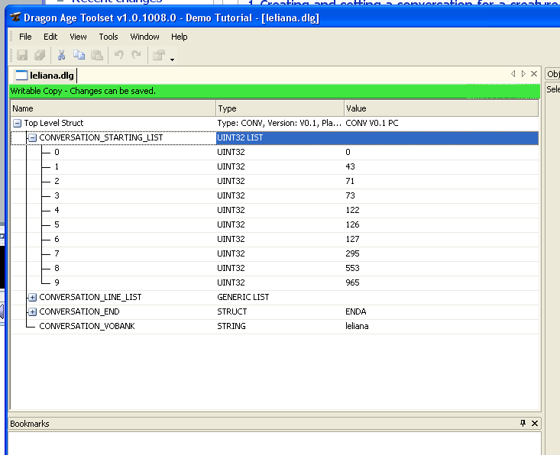Collapse the CONVERSATION_STARTING_LIST node

32,137
